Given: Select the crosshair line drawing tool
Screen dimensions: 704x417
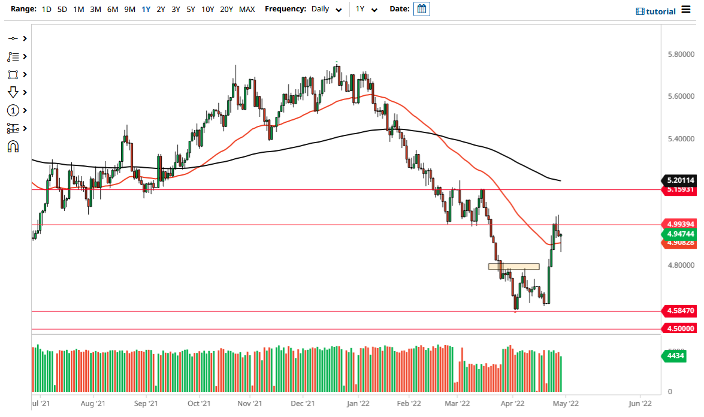Looking at the screenshot, I should [x=13, y=38].
